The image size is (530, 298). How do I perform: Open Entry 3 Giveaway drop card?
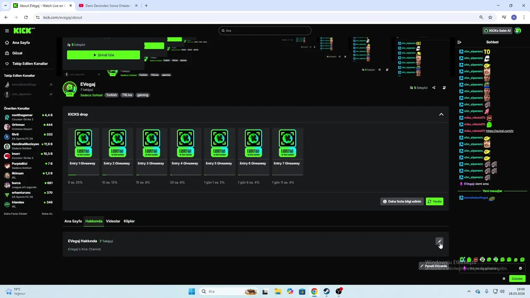click(151, 151)
